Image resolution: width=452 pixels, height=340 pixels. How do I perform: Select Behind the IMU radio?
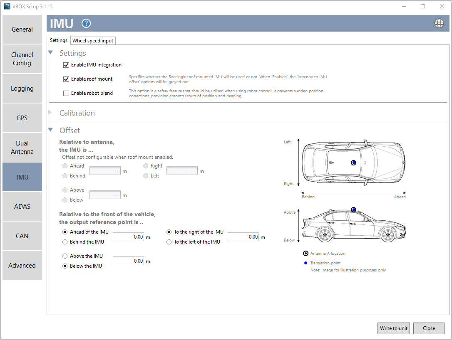click(65, 242)
